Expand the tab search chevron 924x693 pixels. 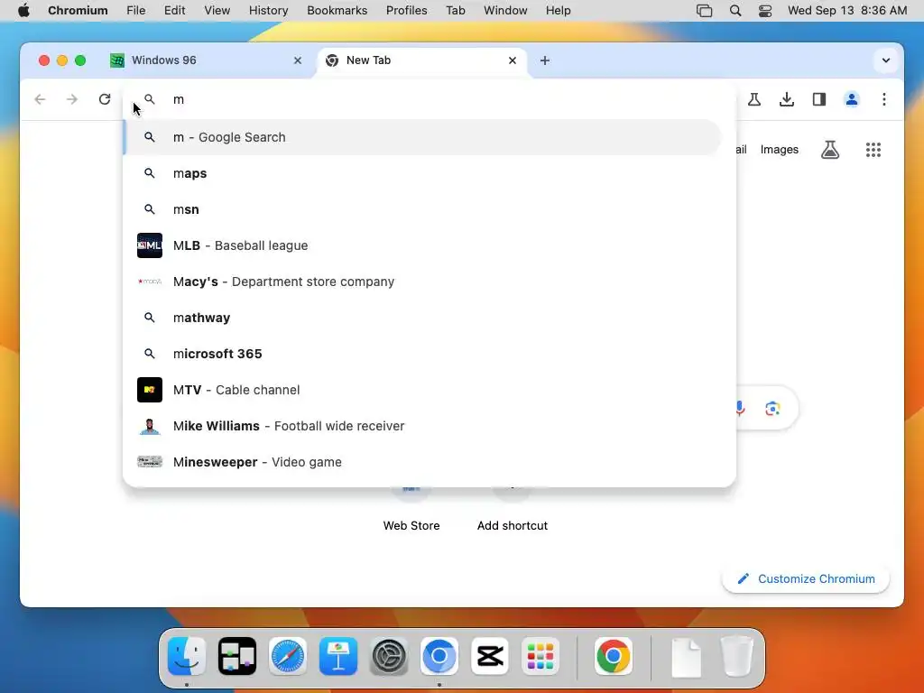[x=886, y=60]
